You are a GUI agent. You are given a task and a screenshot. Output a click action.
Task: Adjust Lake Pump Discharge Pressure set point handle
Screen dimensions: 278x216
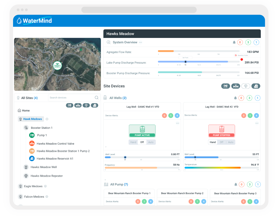[186, 62]
